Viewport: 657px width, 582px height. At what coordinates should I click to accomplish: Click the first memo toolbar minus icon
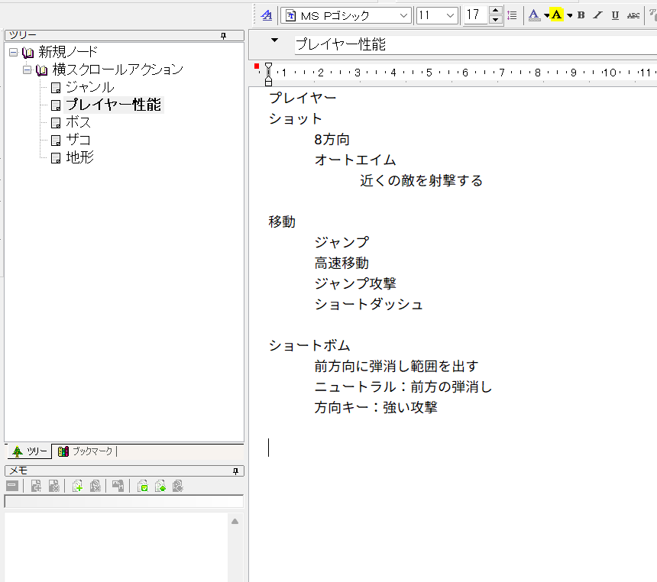tap(12, 486)
